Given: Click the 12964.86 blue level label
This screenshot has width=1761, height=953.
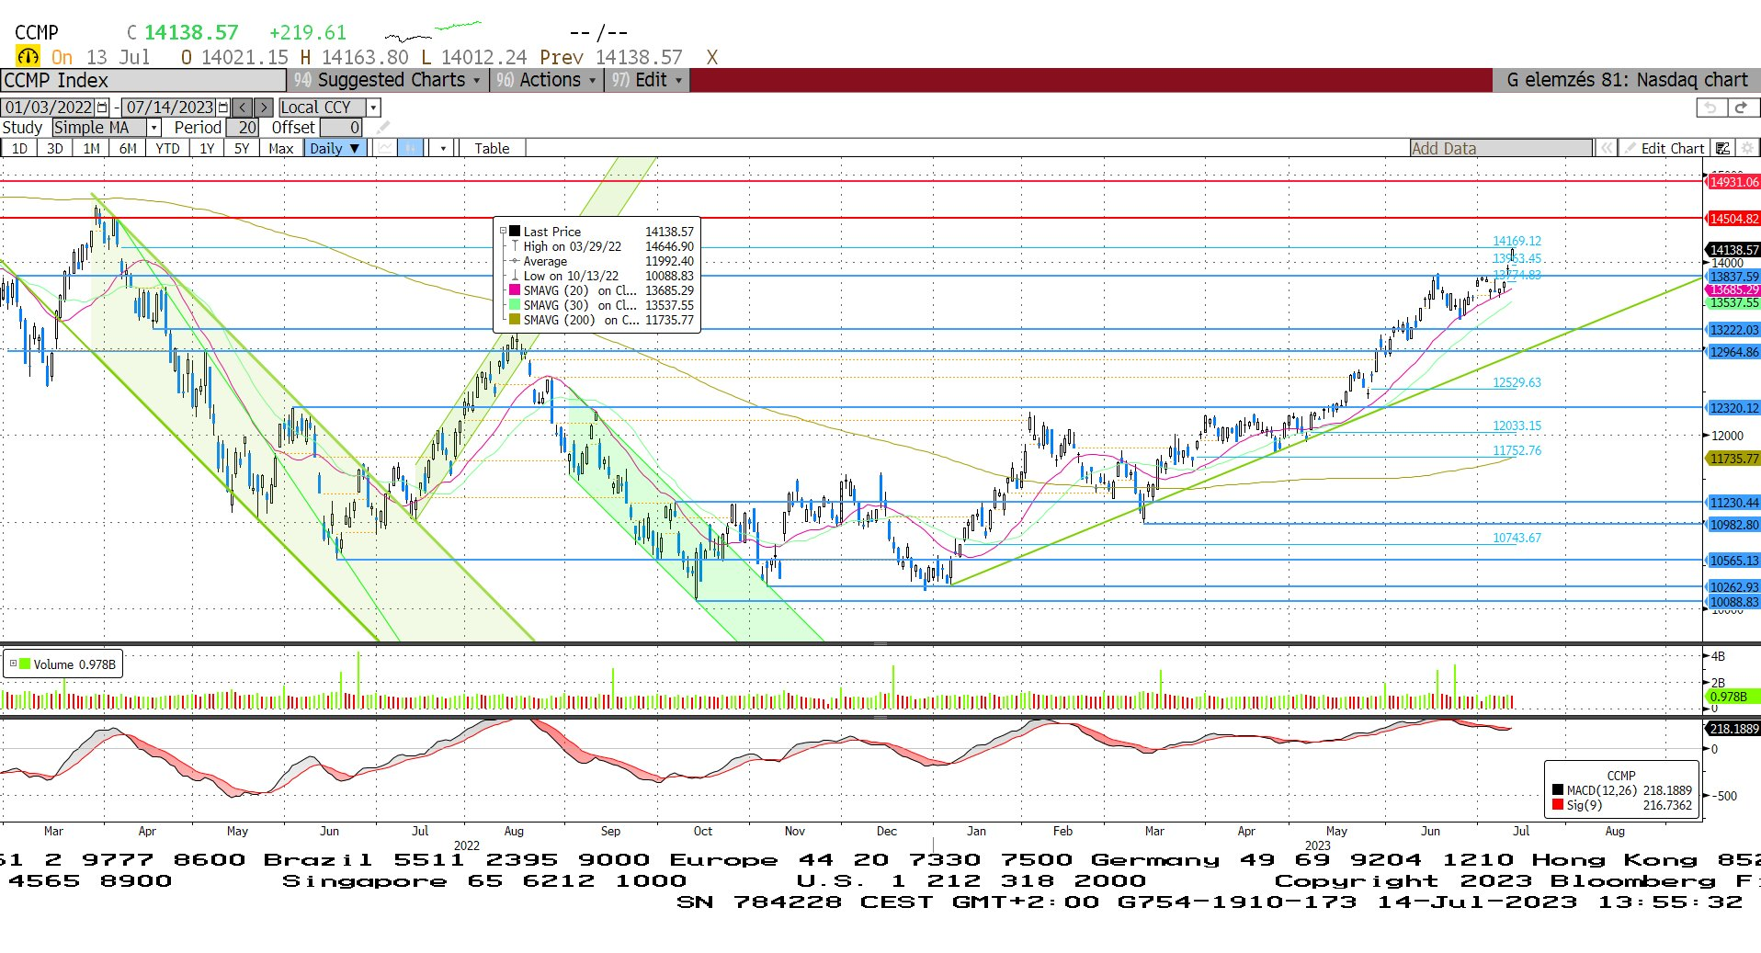Looking at the screenshot, I should (x=1733, y=352).
